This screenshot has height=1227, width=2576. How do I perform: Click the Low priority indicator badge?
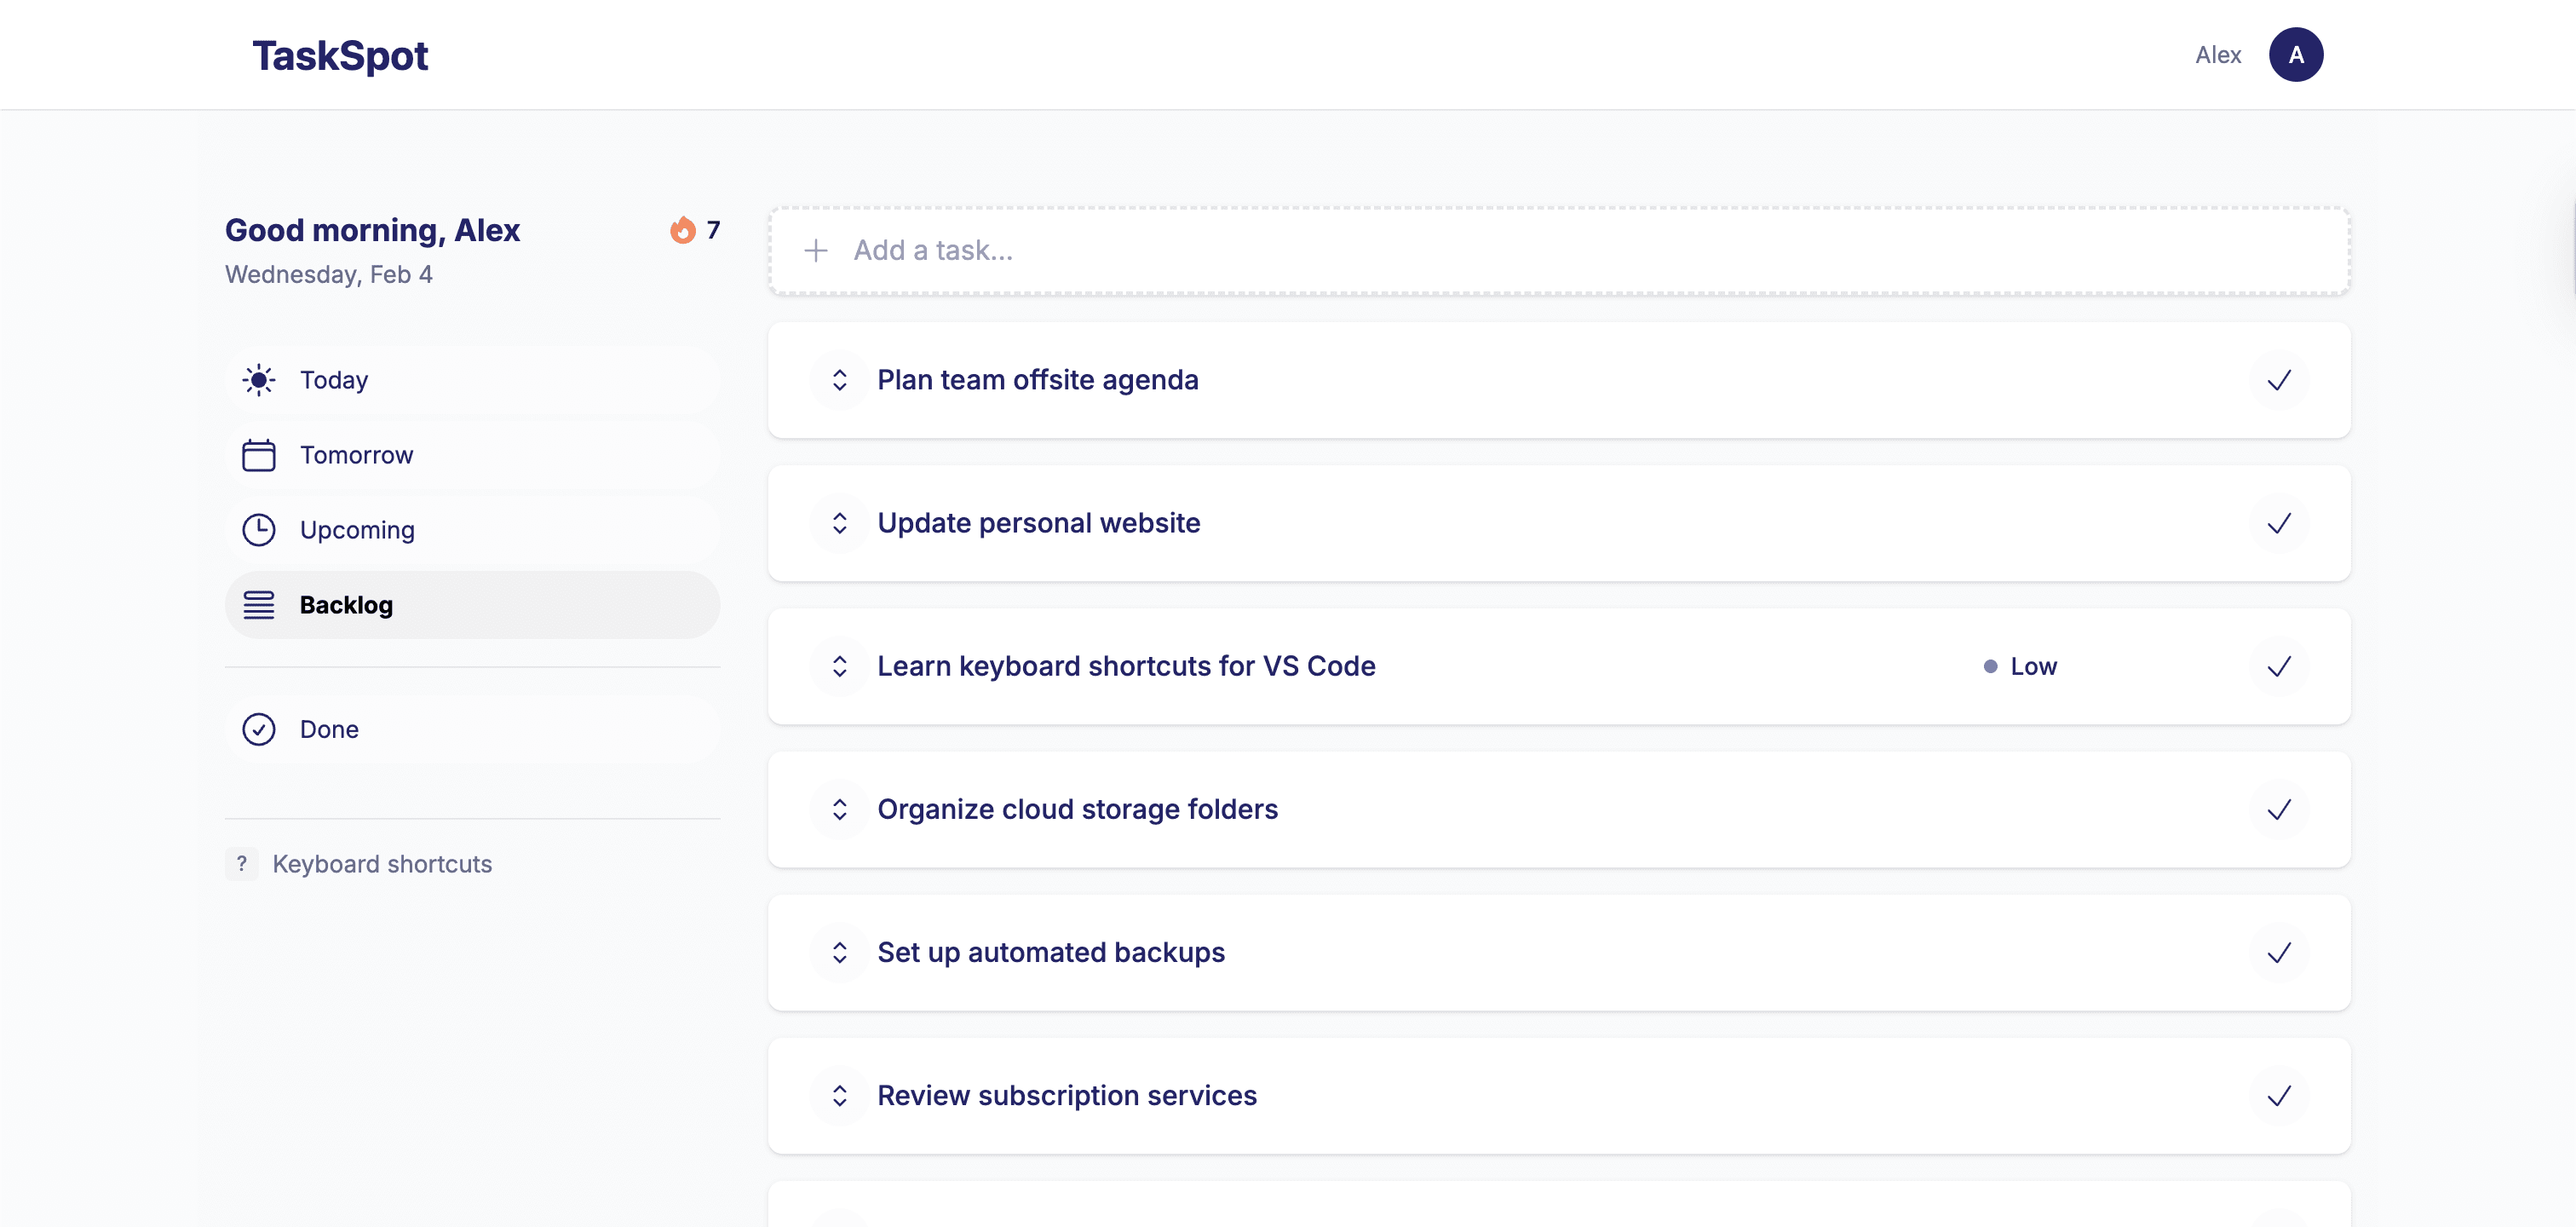pyautogui.click(x=2021, y=666)
